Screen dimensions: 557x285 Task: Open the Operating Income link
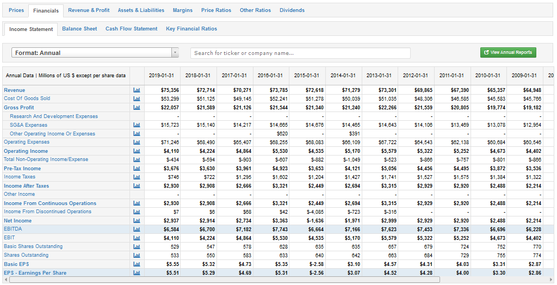[x=26, y=151]
